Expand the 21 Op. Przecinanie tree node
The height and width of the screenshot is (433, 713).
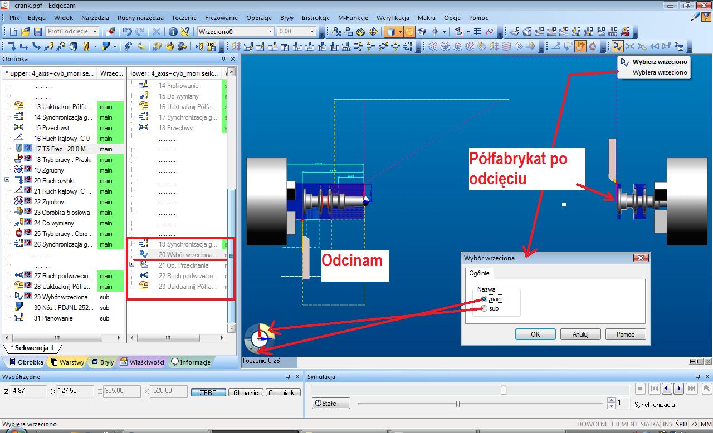(132, 265)
